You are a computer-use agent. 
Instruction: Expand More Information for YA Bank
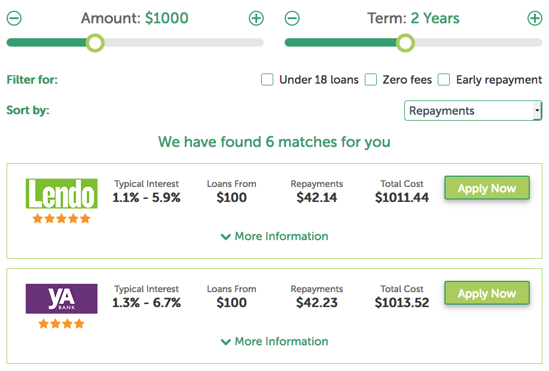coord(274,341)
